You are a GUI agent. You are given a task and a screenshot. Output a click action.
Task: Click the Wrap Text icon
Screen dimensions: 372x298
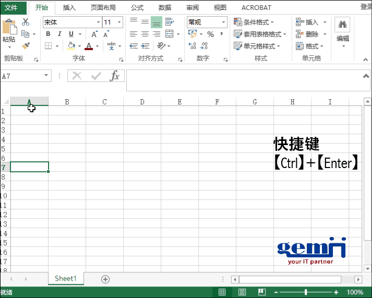[169, 22]
